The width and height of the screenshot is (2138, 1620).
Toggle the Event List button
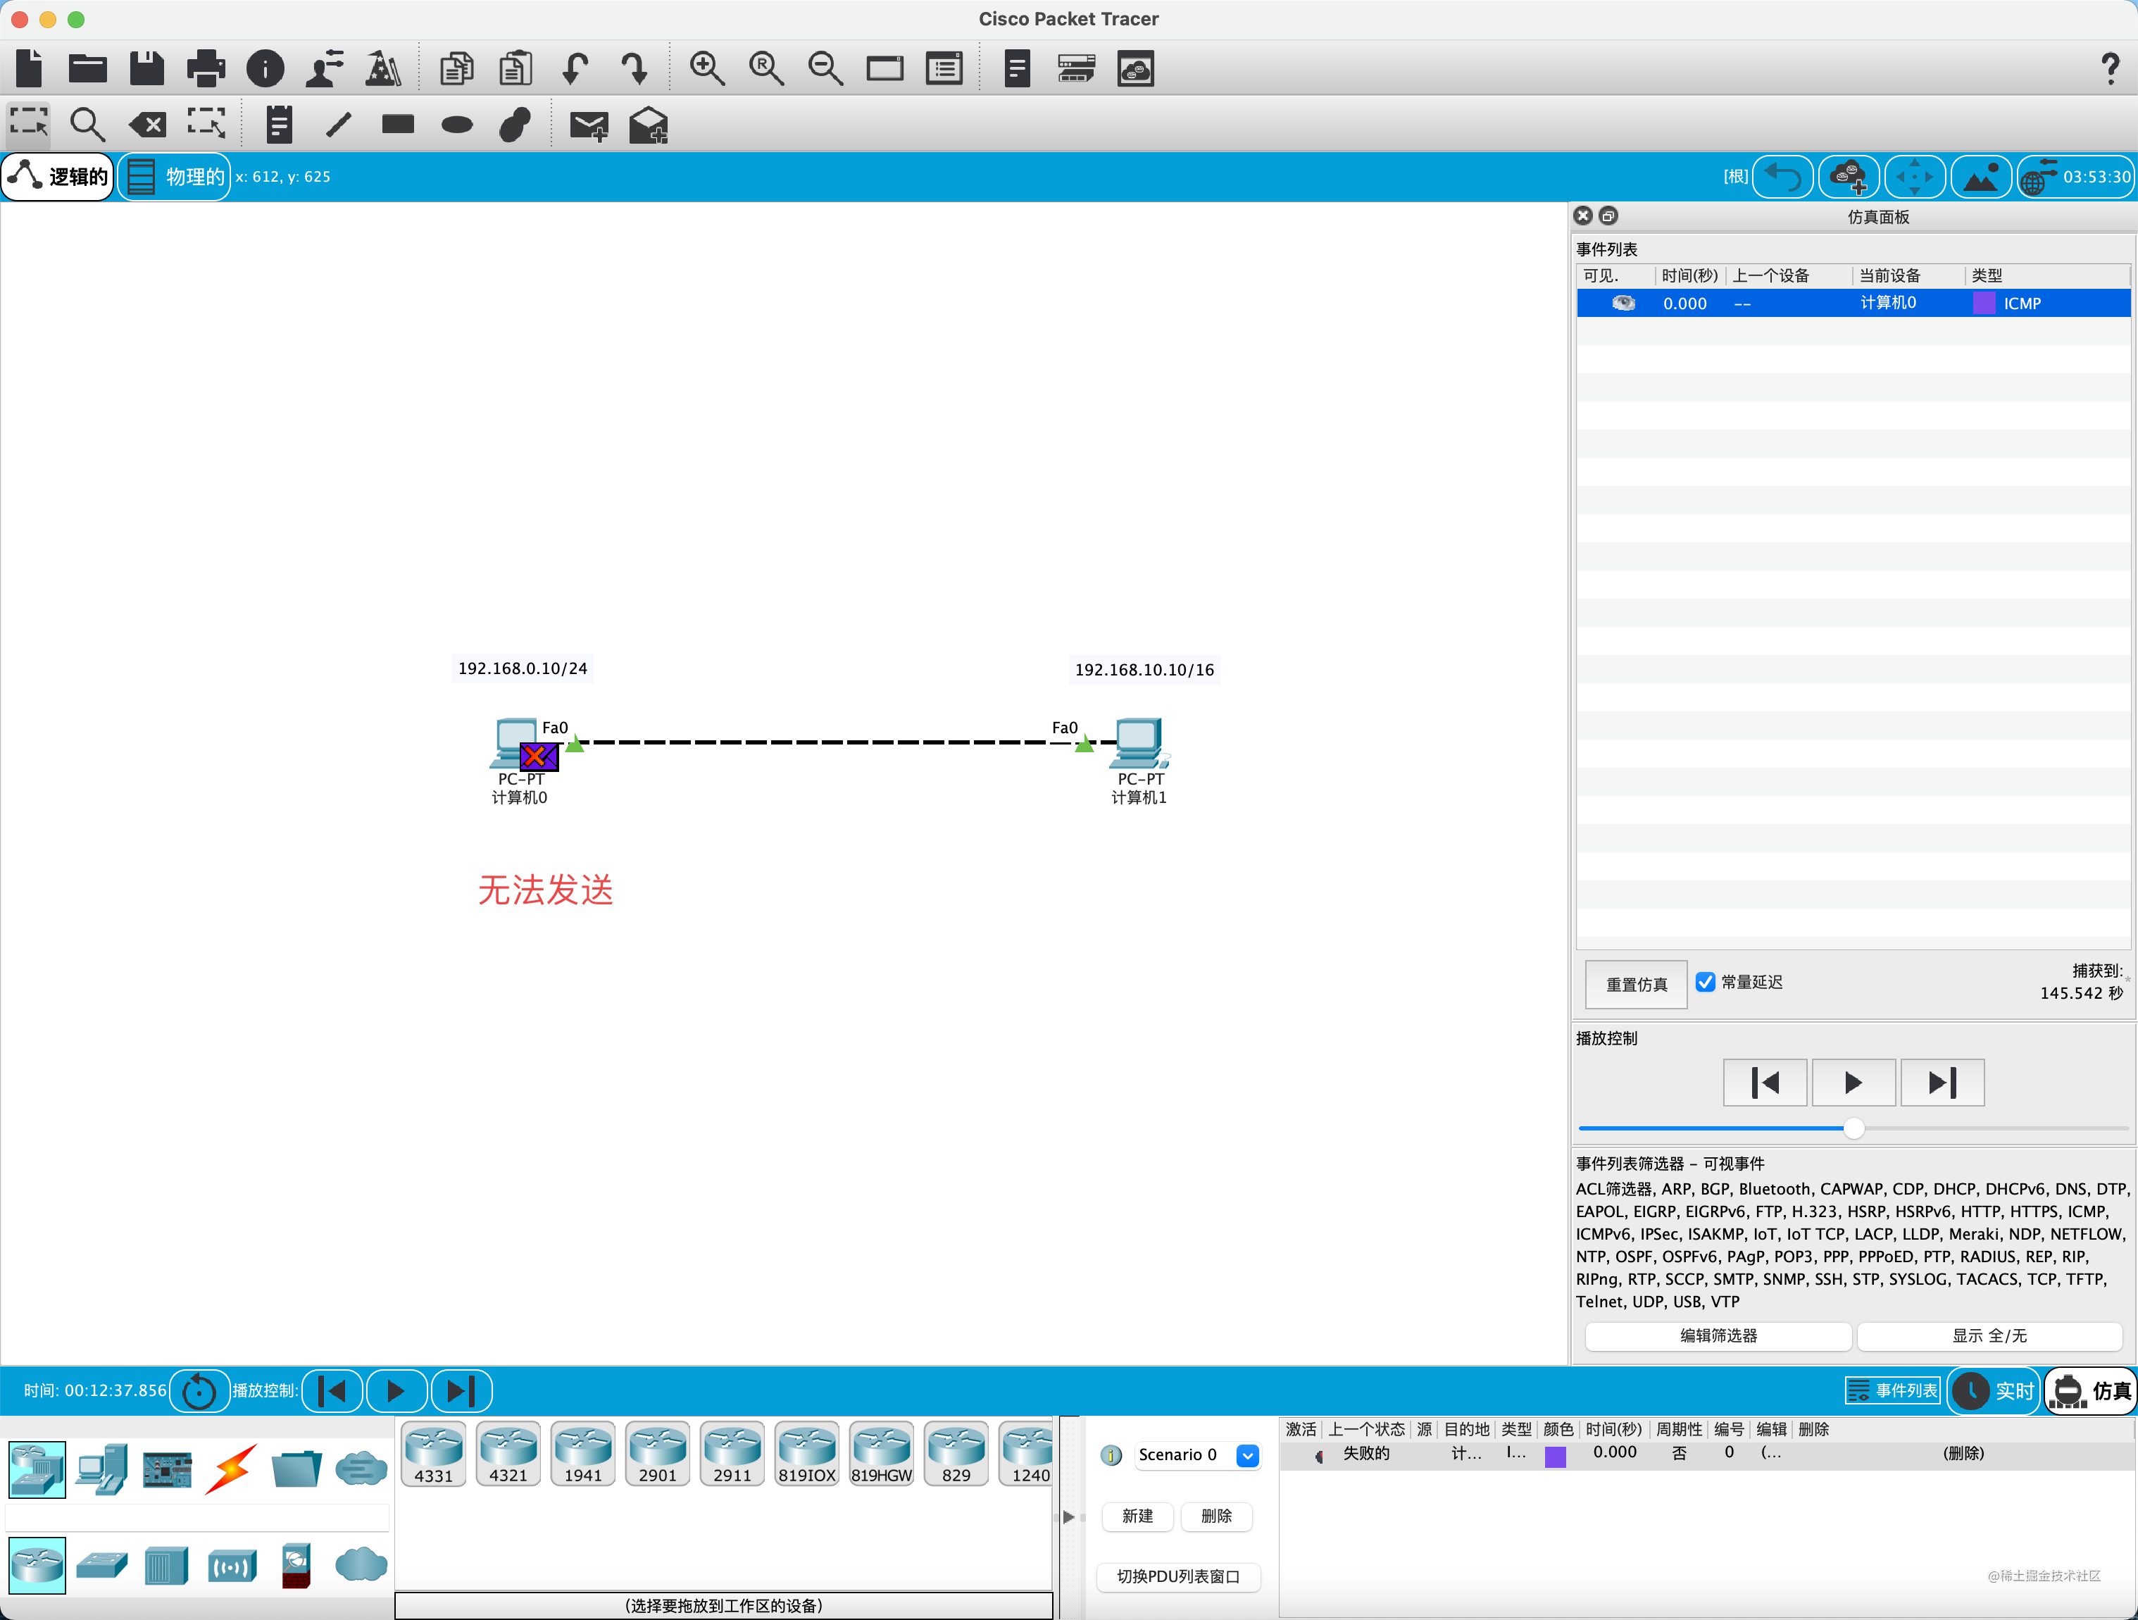coord(1892,1391)
